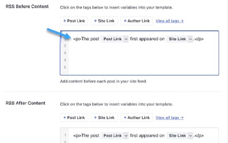Click Site Link button under RSS After Content

[x=104, y=117]
